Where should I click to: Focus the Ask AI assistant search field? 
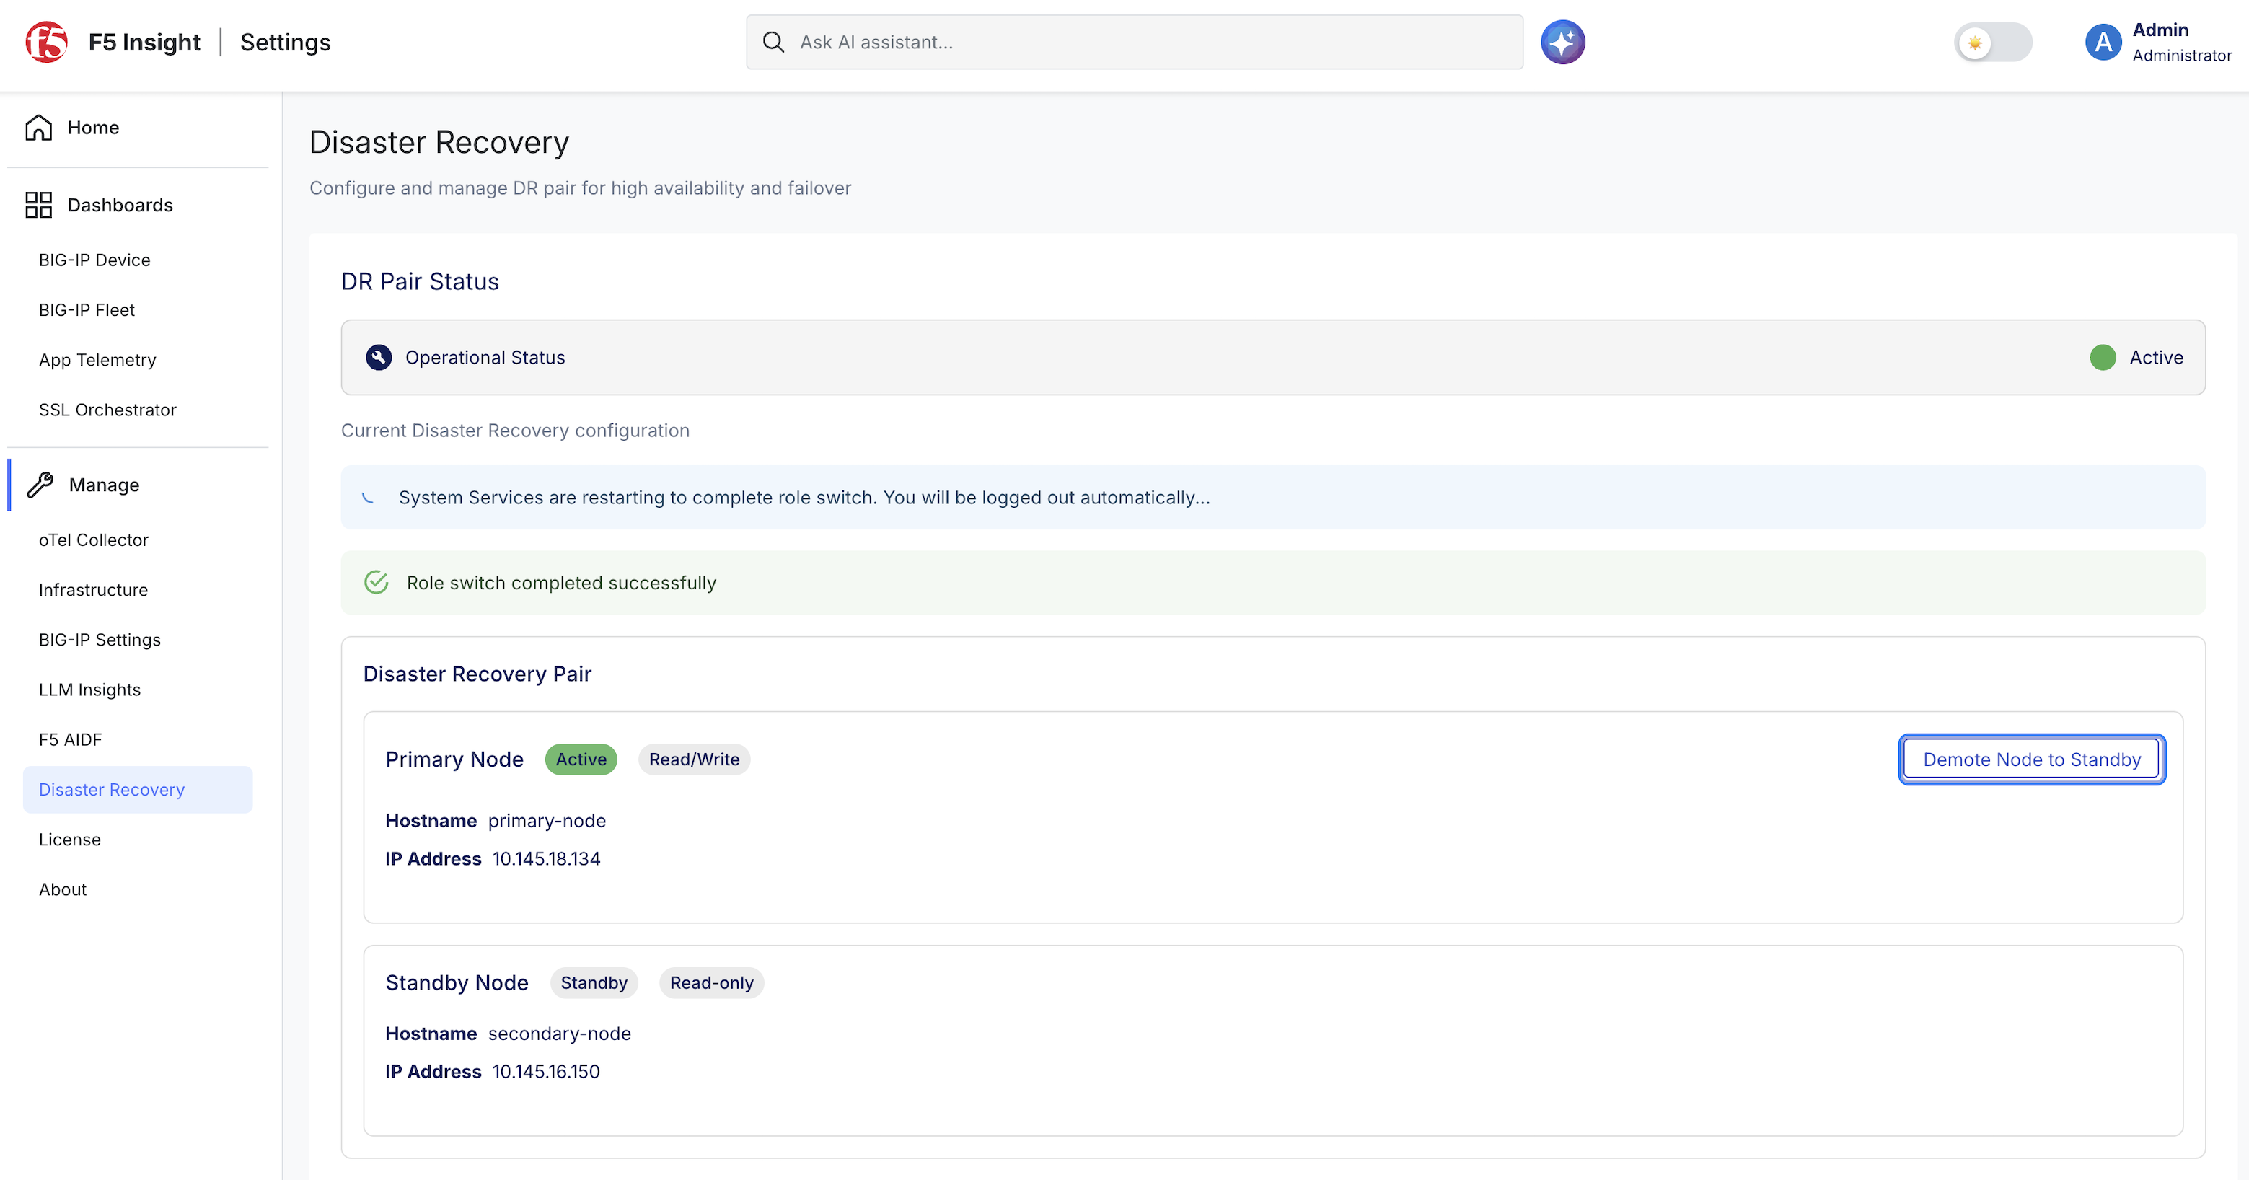pos(1134,42)
